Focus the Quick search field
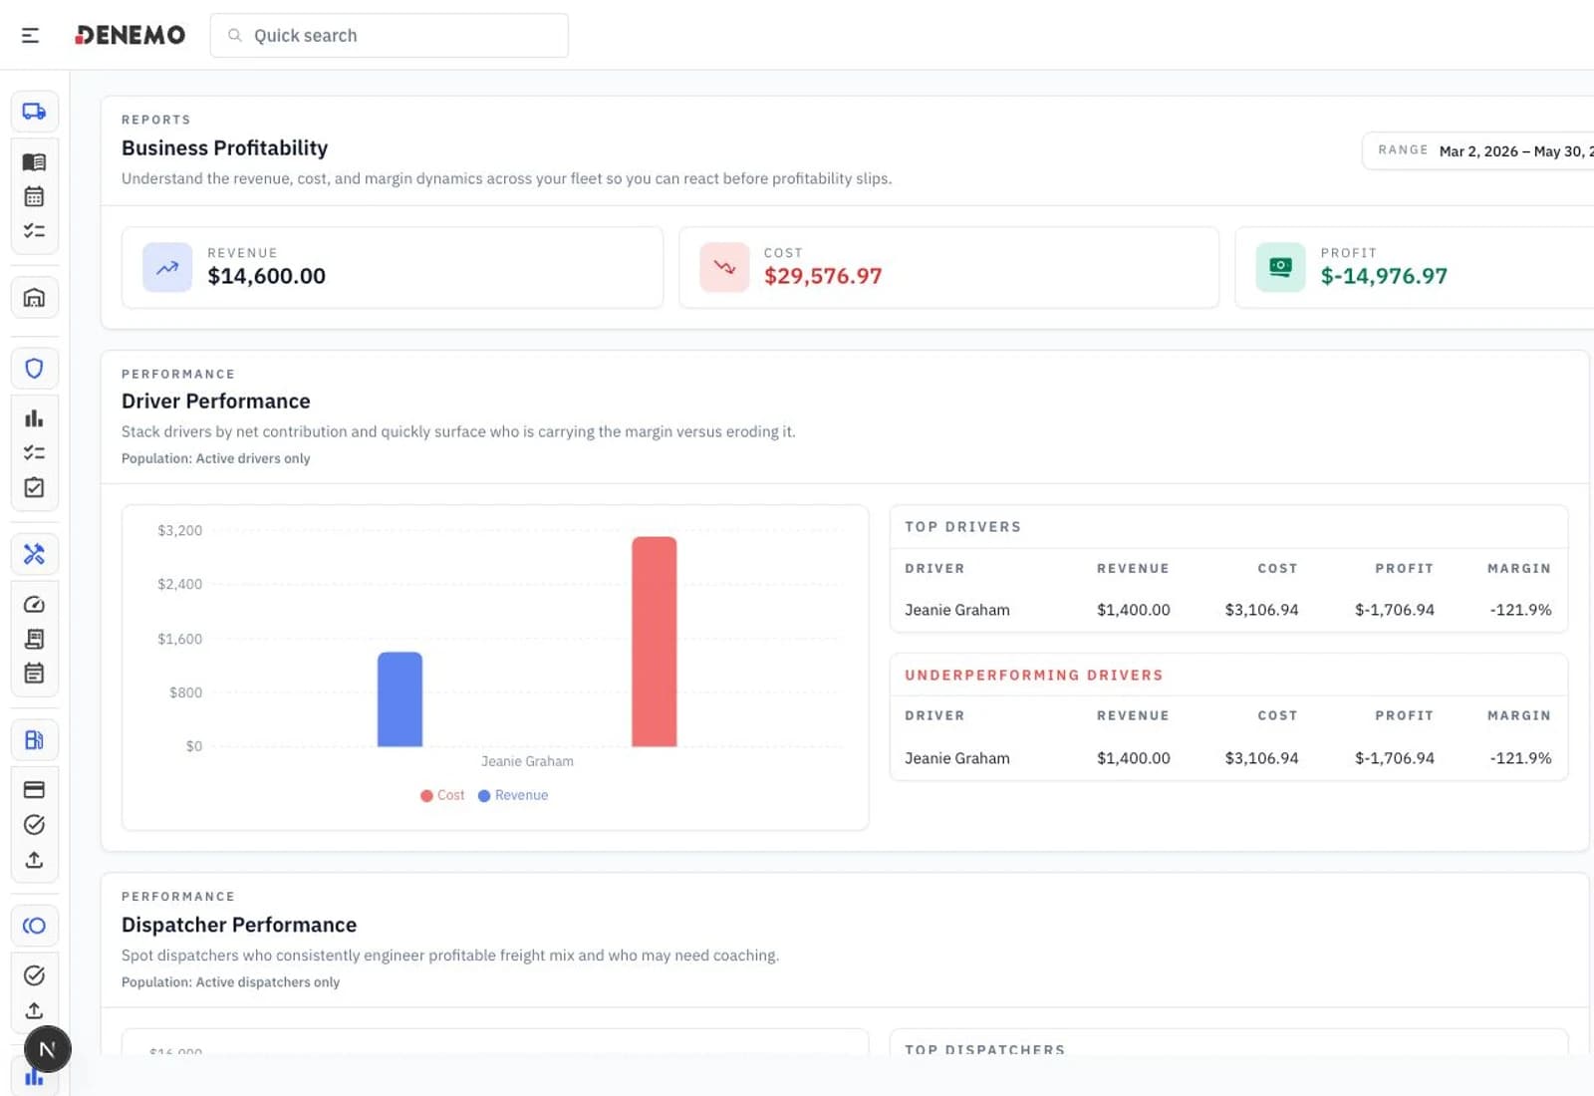Viewport: 1594px width, 1096px height. [x=390, y=36]
